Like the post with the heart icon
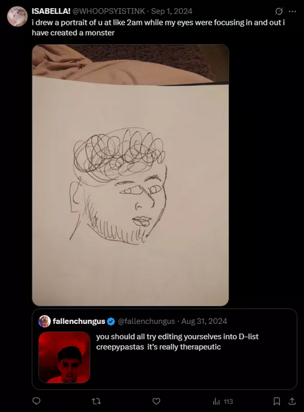The height and width of the screenshot is (412, 304). tap(156, 401)
